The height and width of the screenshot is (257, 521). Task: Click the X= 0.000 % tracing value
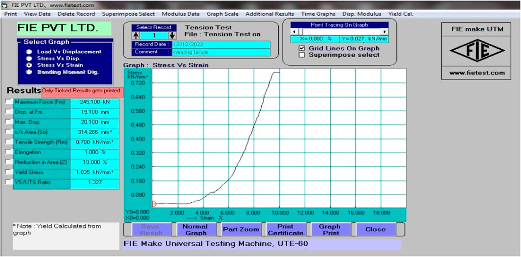click(x=315, y=39)
